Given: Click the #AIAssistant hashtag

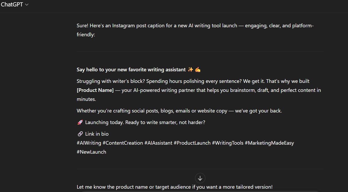Looking at the screenshot, I should click(158, 143).
